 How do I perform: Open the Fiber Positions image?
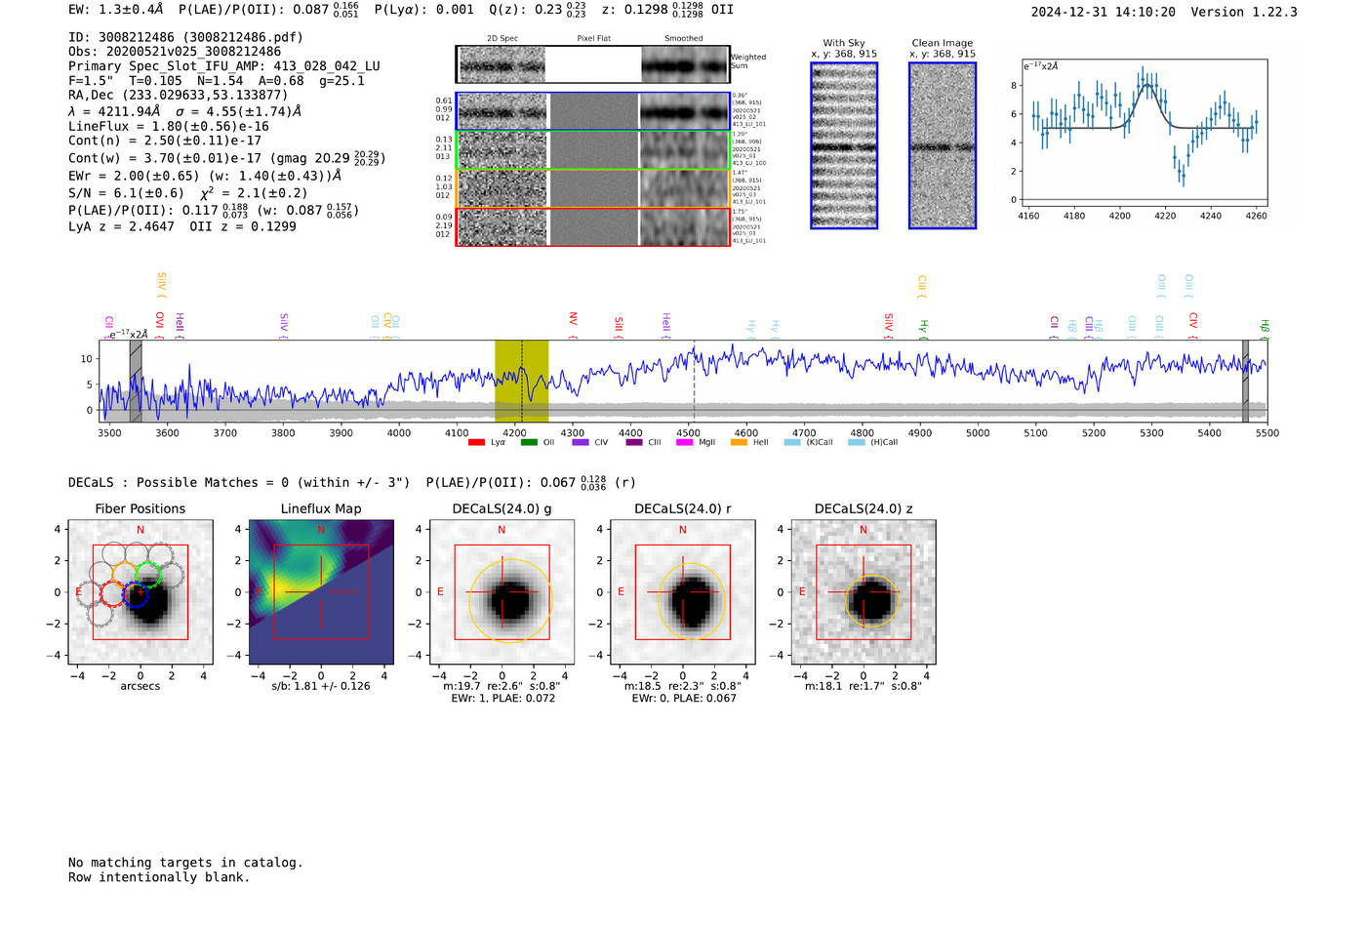coord(141,592)
